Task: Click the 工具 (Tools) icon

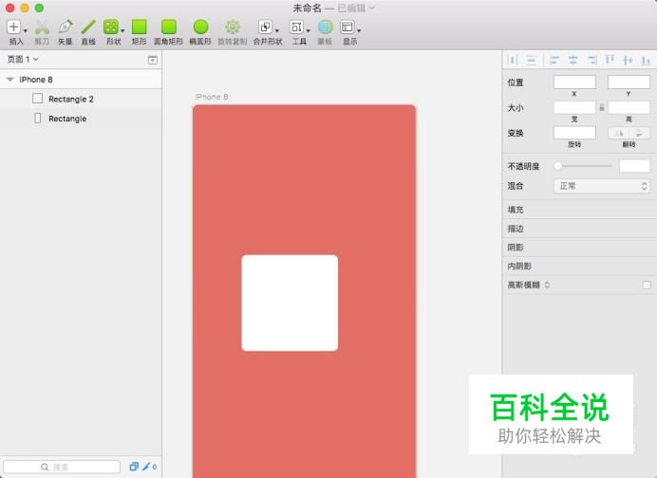Action: tap(296, 27)
